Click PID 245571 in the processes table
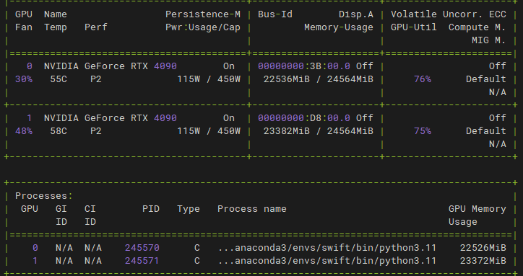The image size is (523, 276). [142, 261]
